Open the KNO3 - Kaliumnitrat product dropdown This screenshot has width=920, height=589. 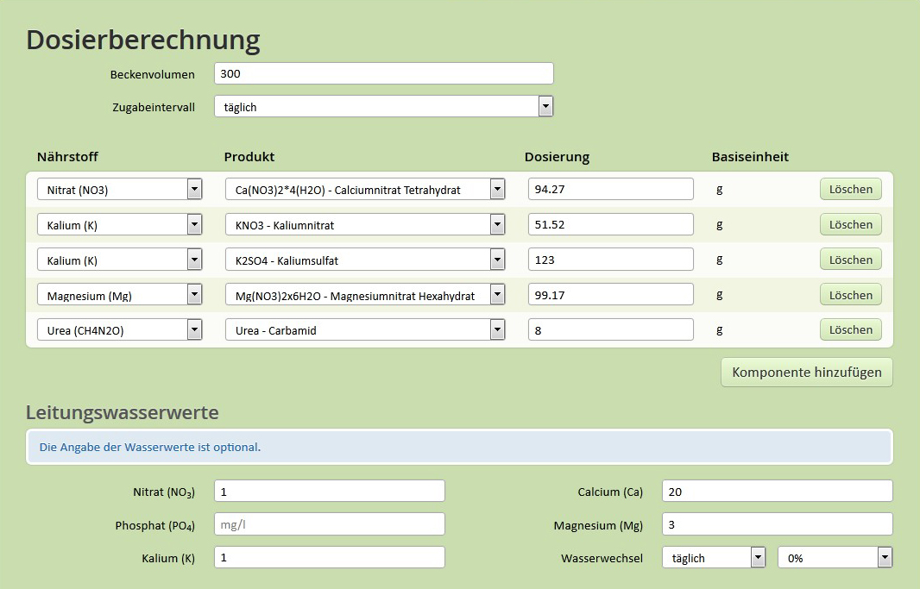(x=365, y=225)
